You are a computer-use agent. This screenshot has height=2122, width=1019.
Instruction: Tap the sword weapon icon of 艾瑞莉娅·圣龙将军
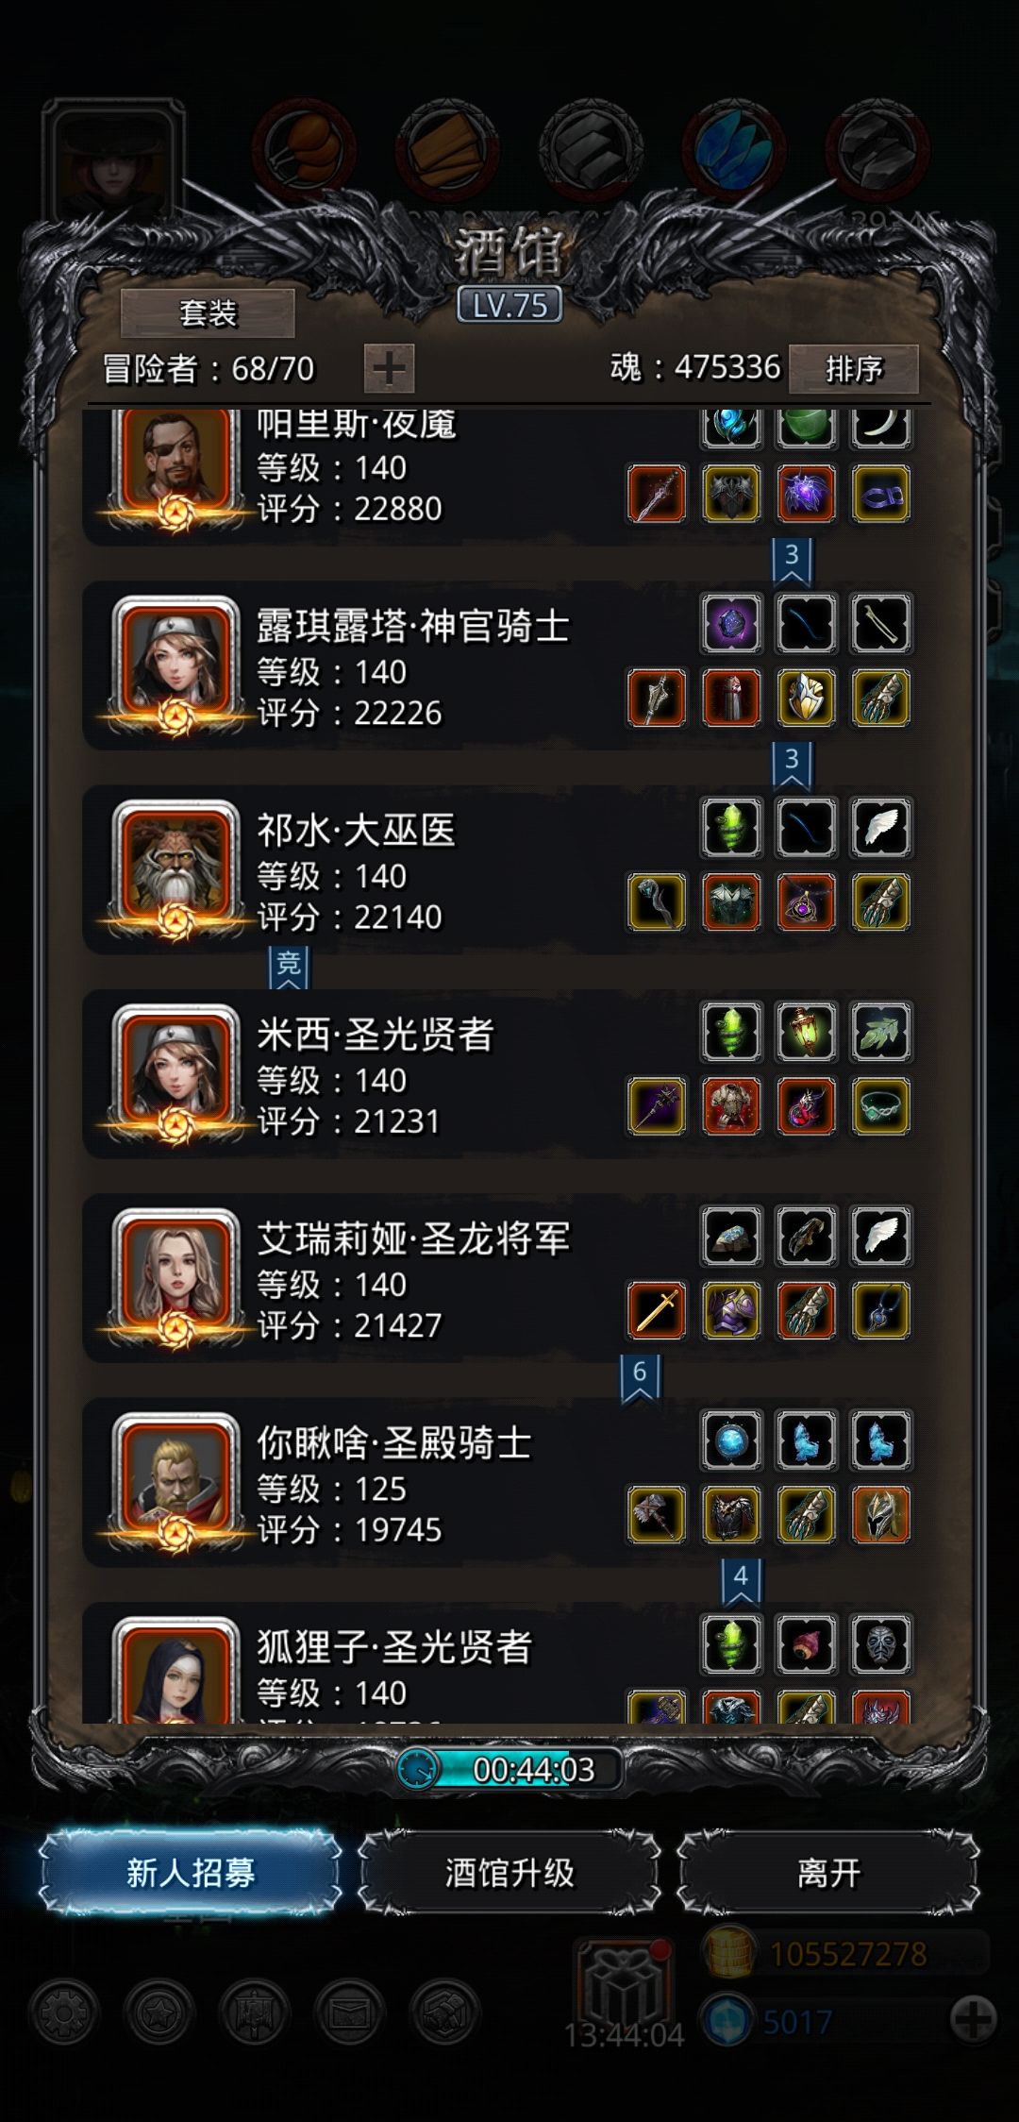656,1310
